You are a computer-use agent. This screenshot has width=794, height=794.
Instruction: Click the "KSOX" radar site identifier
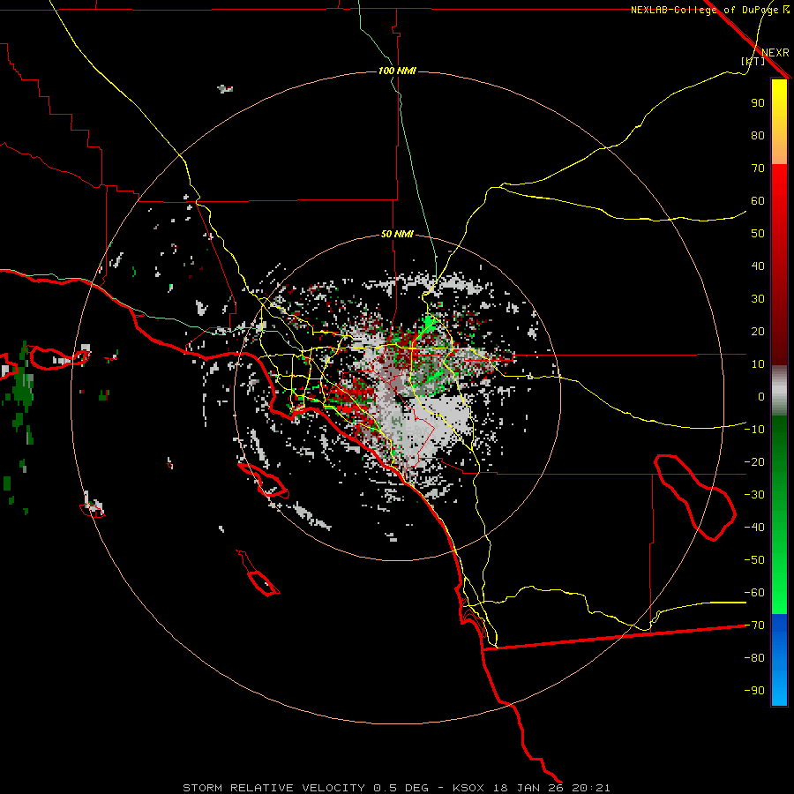point(468,788)
